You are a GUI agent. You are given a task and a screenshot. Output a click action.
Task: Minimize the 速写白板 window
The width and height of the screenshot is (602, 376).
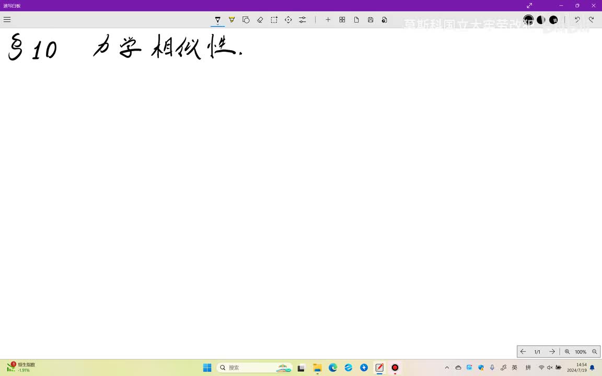pos(561,5)
